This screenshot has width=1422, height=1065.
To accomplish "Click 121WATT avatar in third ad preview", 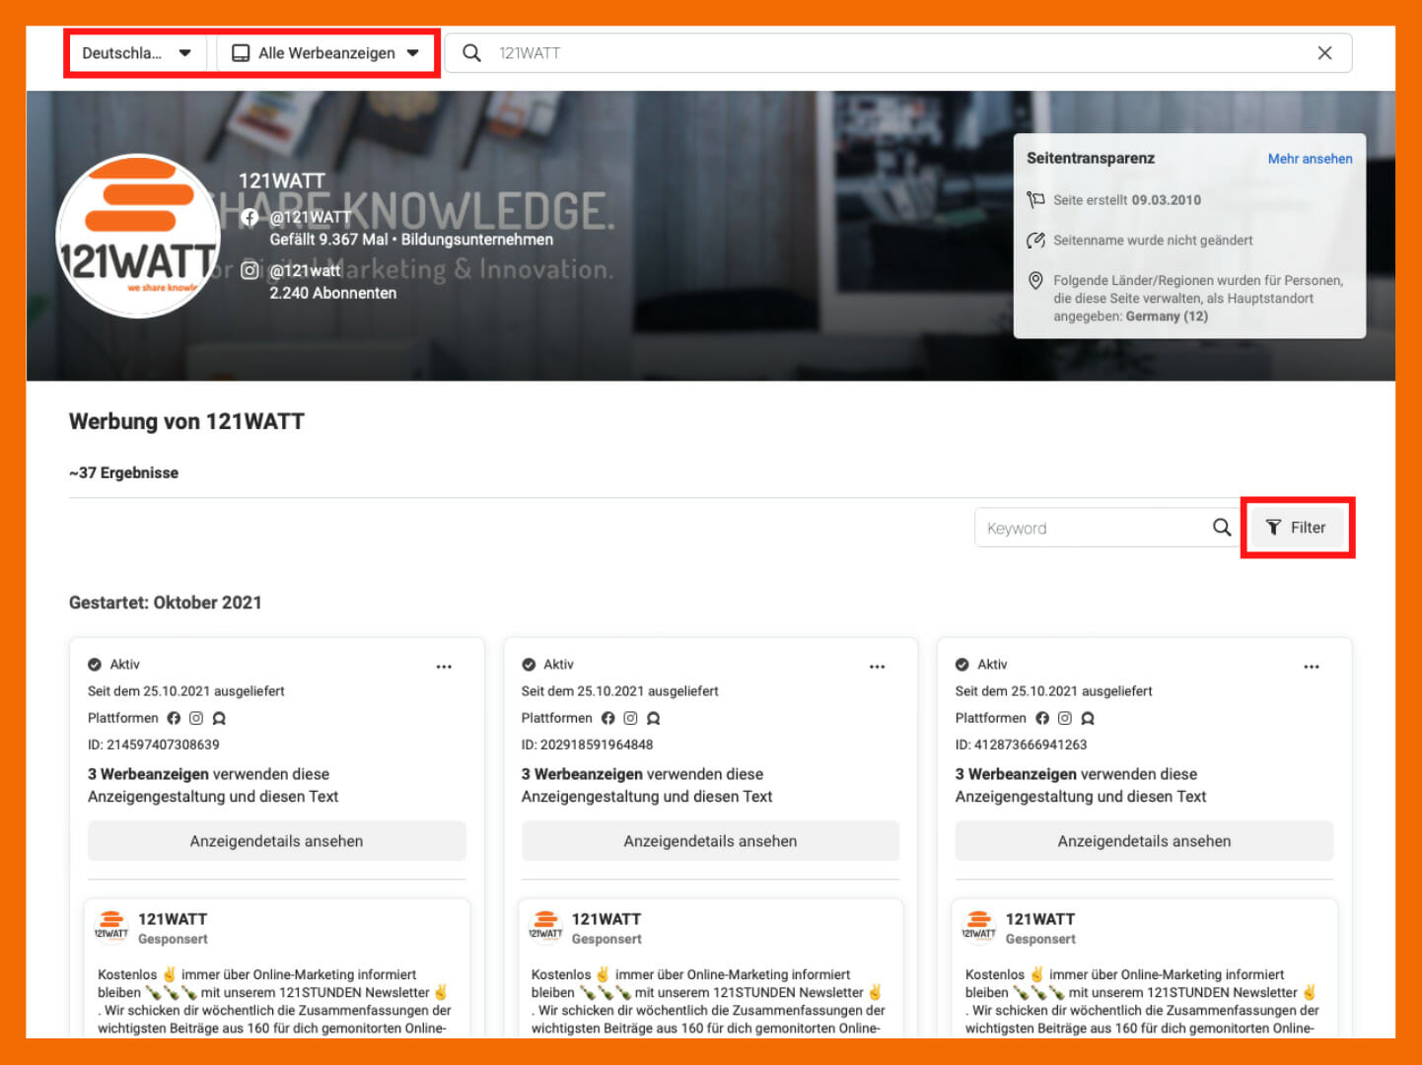I will [x=979, y=927].
